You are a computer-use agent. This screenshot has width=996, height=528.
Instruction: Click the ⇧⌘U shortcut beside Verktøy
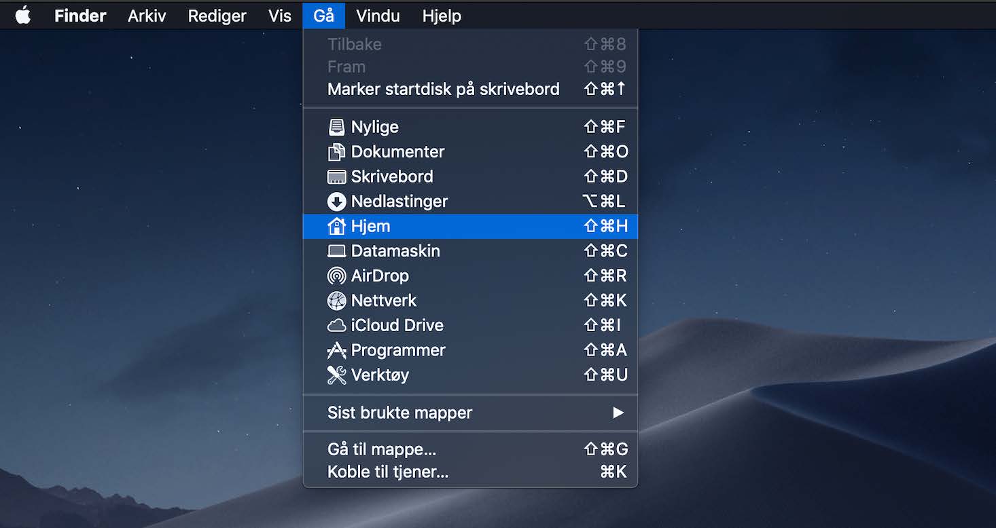click(606, 375)
